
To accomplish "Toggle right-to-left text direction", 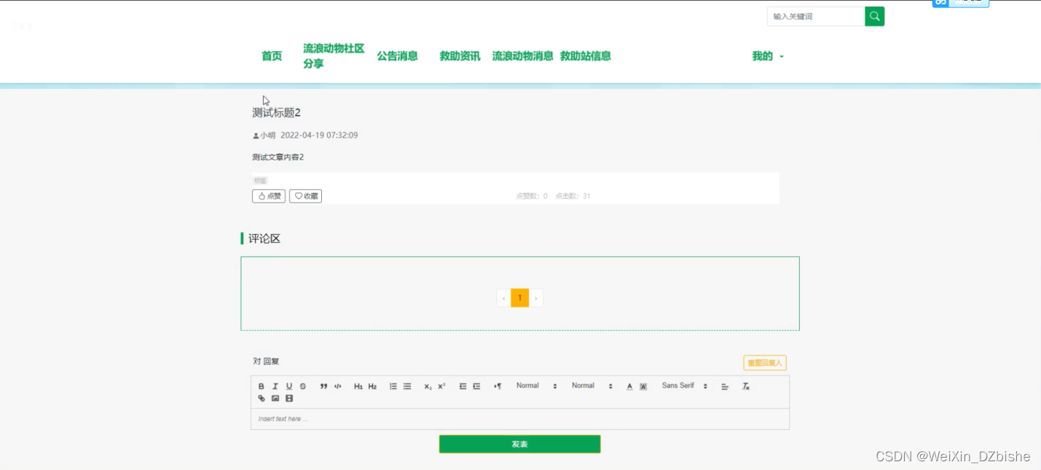I will (x=498, y=386).
